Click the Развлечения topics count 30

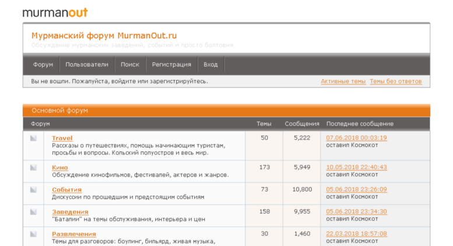click(264, 234)
